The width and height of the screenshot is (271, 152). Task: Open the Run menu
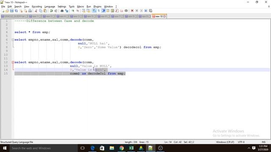click(x=88, y=7)
